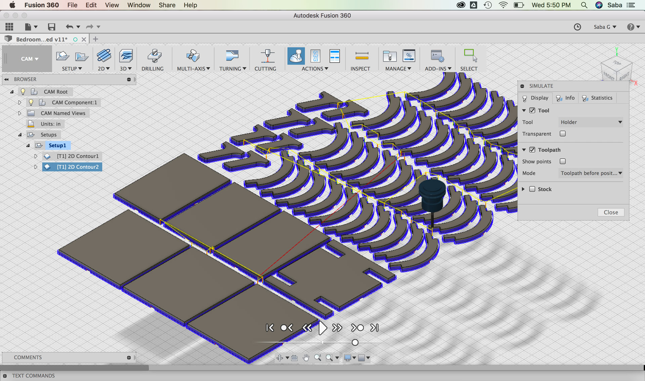This screenshot has width=645, height=381.
Task: Click the 2D milling strategies icon
Action: 104,56
